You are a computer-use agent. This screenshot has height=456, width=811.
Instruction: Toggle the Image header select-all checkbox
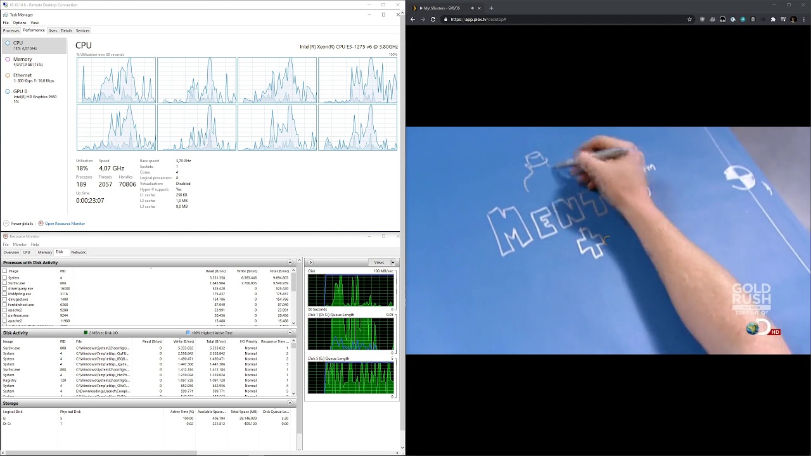(5, 271)
